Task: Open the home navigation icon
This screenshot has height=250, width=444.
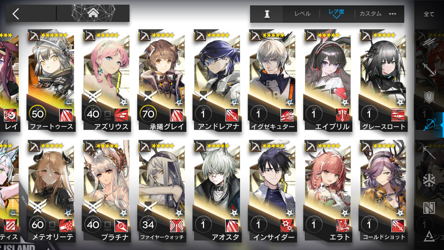Action: point(93,13)
